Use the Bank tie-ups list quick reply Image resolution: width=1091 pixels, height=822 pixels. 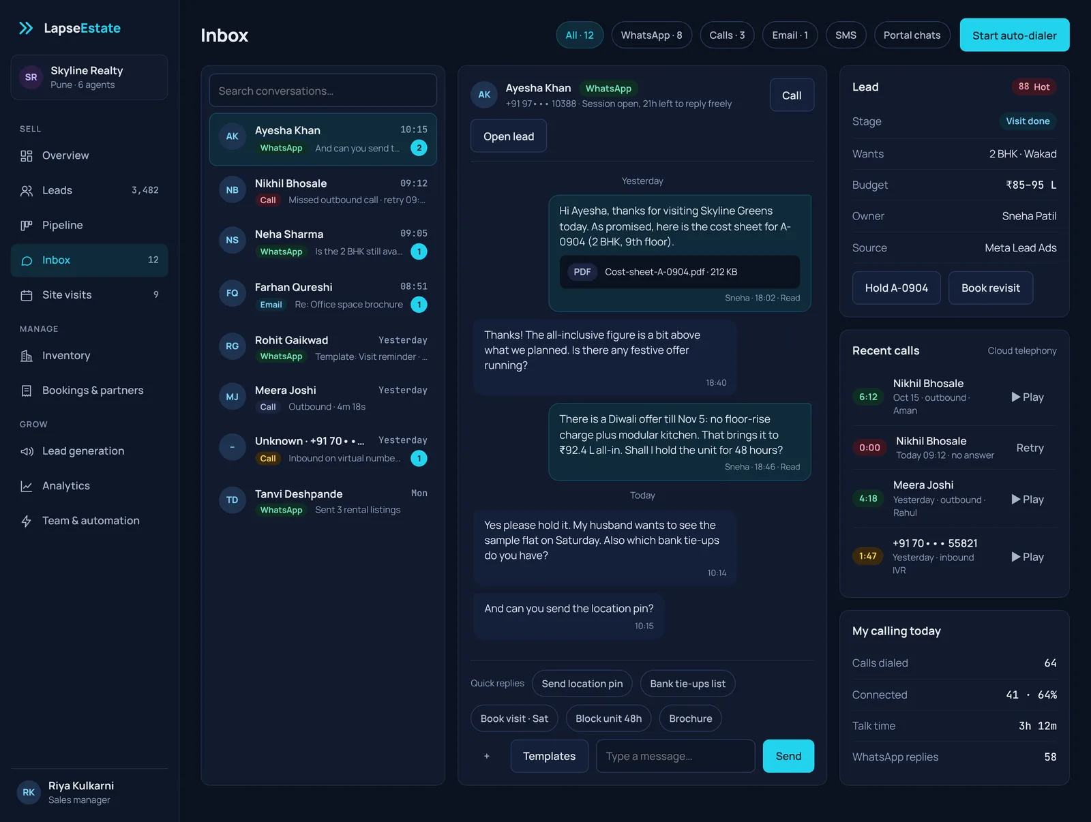point(687,684)
